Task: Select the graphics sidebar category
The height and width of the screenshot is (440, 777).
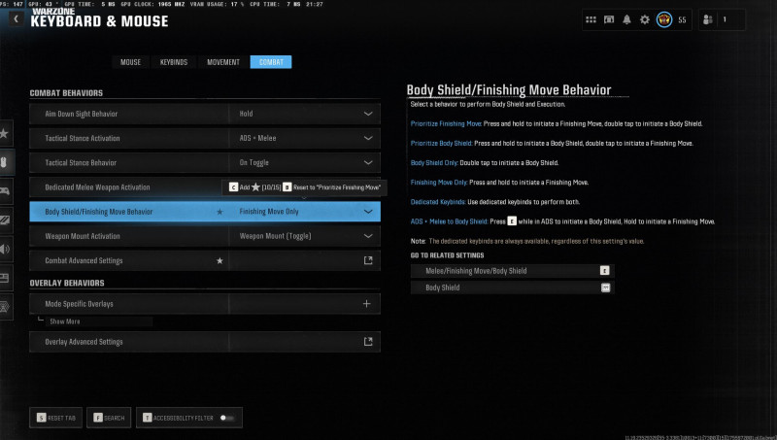Action: pyautogui.click(x=5, y=220)
